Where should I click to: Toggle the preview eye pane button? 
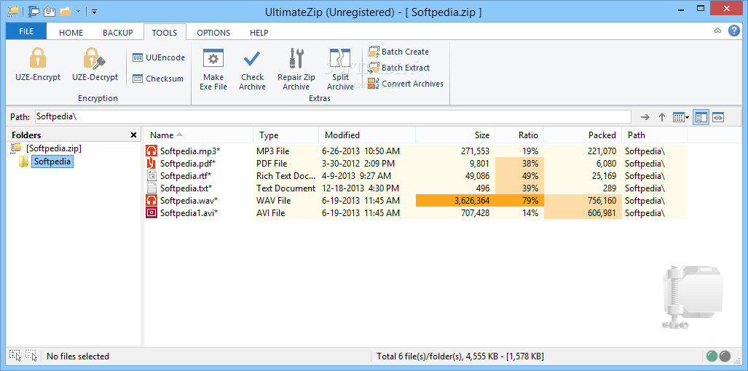pos(718,117)
